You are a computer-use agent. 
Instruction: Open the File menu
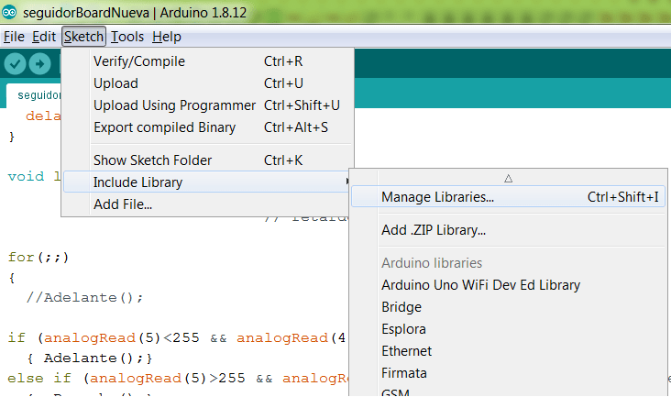pyautogui.click(x=14, y=37)
